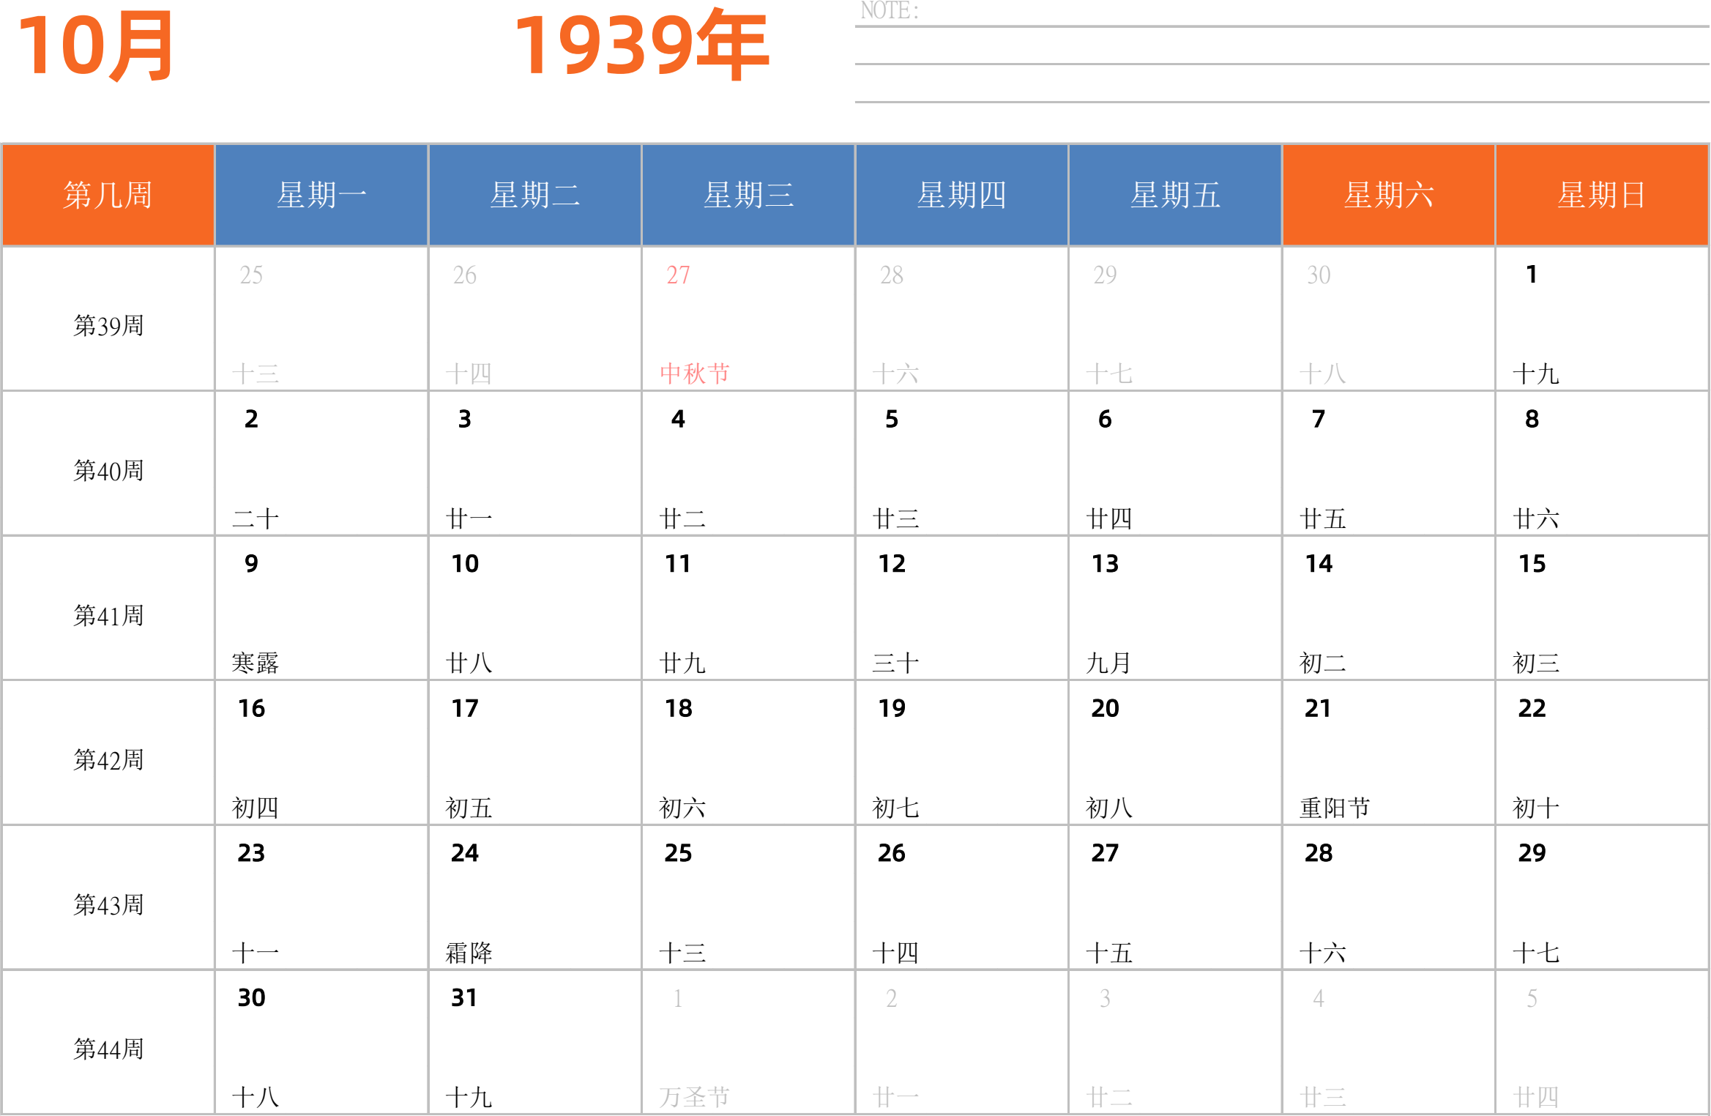Select October date 20

[1105, 708]
